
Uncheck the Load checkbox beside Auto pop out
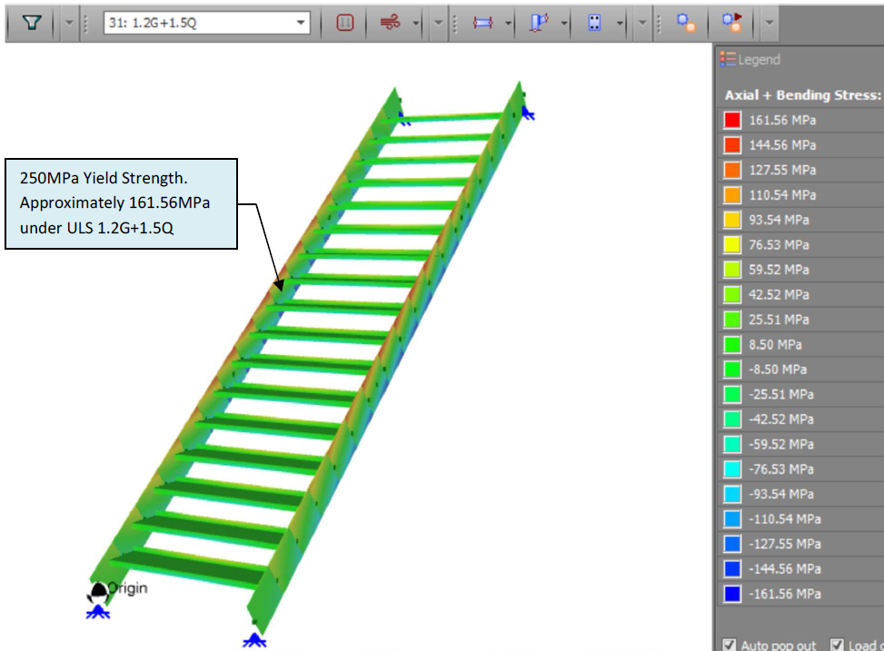pyautogui.click(x=836, y=645)
